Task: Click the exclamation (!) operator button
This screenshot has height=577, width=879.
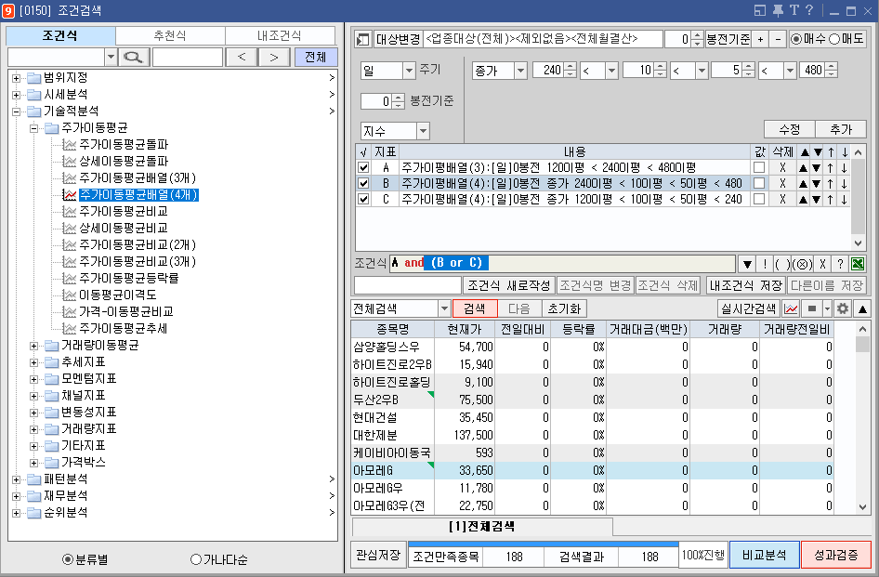Action: (765, 264)
